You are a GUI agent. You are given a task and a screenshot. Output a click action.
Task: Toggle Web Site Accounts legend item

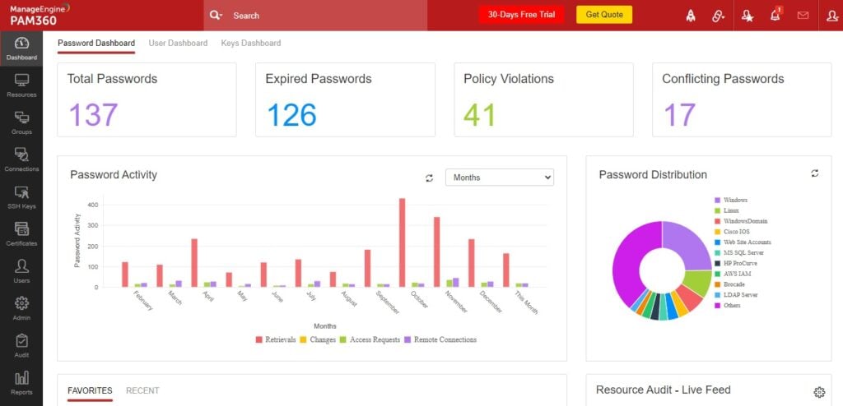click(x=743, y=242)
